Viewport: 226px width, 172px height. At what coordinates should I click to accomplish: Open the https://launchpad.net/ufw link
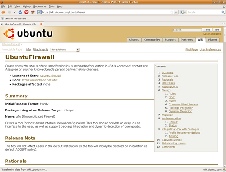[40, 80]
